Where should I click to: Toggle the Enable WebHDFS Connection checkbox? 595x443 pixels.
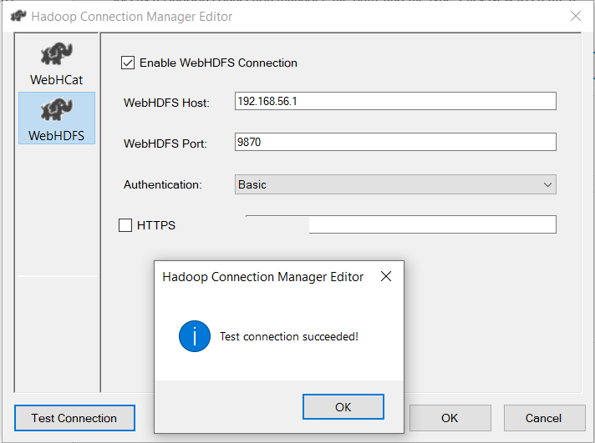point(128,63)
